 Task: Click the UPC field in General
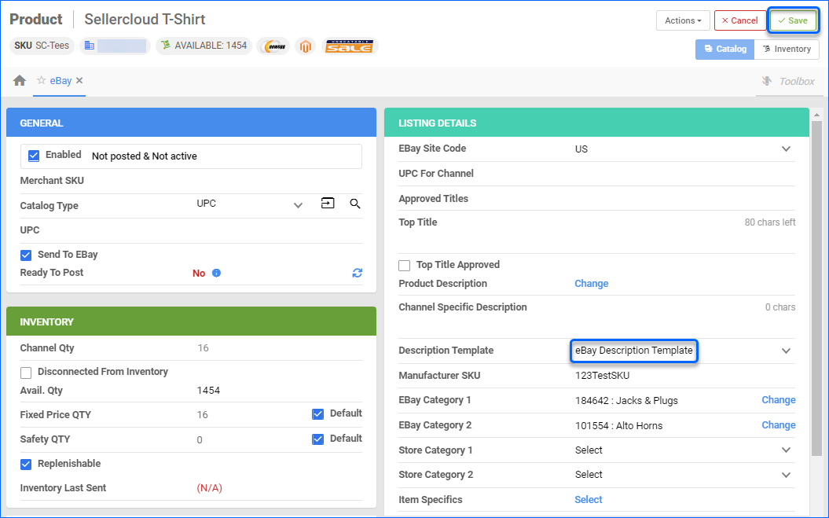(191, 230)
